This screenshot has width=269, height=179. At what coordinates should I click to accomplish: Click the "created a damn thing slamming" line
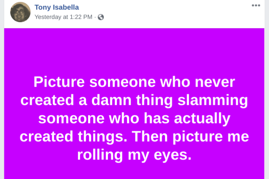[x=134, y=100]
